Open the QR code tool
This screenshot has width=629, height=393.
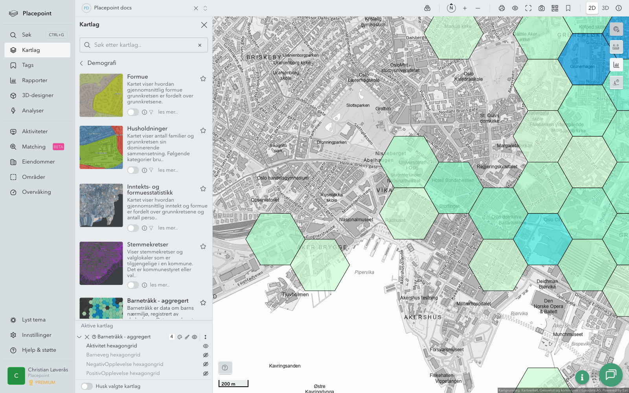tap(555, 8)
